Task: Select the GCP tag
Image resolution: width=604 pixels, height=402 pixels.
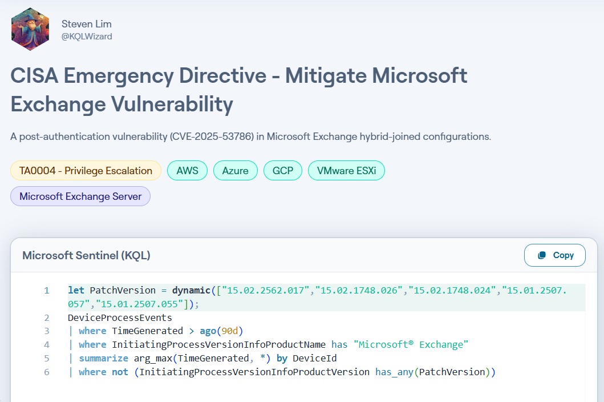Action: tap(283, 171)
